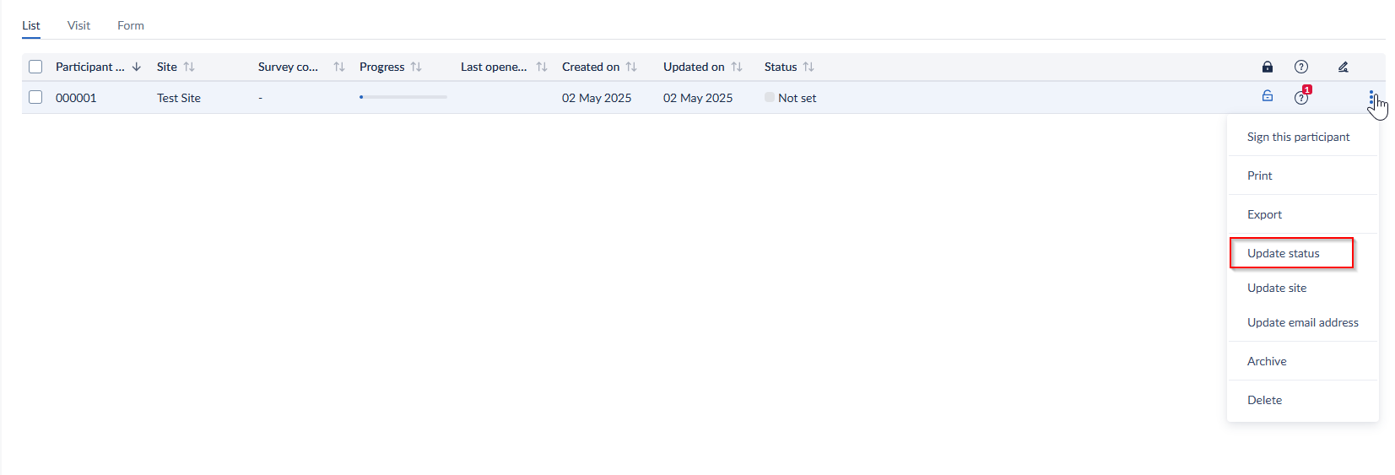The width and height of the screenshot is (1395, 475).
Task: Switch to the List tab
Action: (31, 25)
